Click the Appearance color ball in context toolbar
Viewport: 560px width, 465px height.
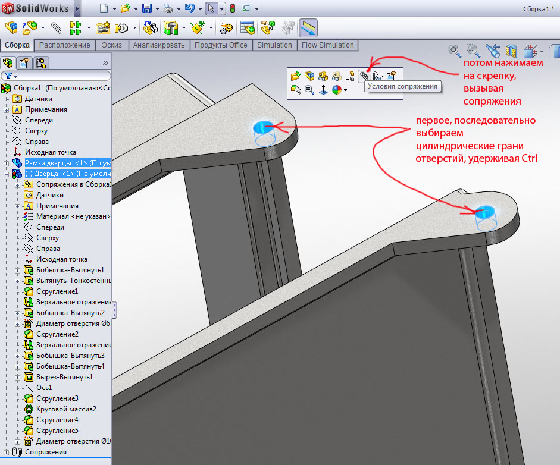[337, 90]
